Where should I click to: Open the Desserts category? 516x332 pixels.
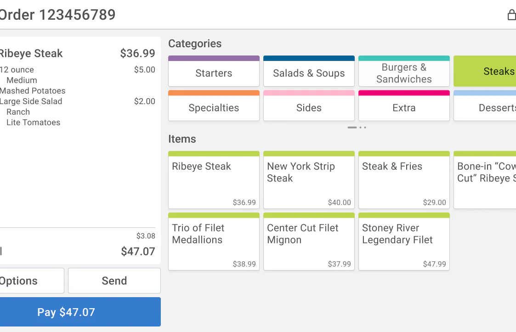point(485,105)
